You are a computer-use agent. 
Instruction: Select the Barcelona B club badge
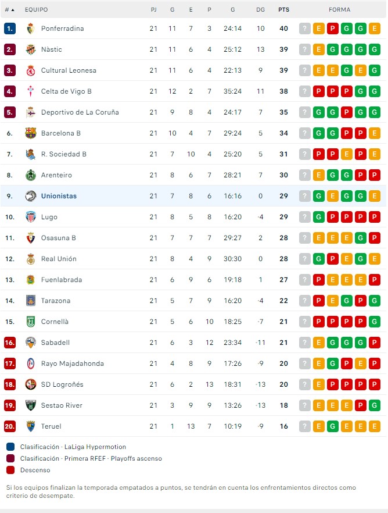(x=31, y=133)
